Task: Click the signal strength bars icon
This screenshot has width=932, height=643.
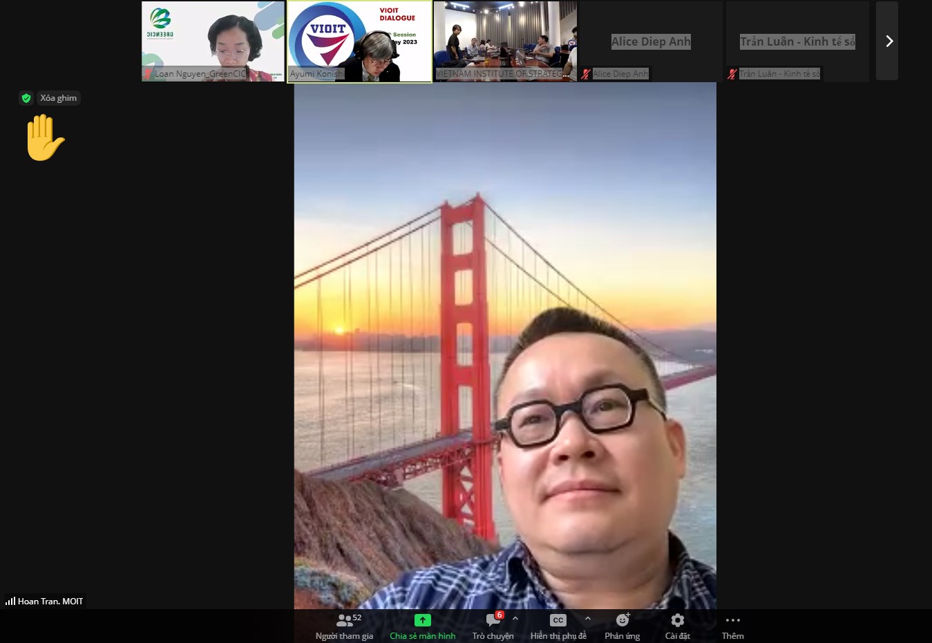Action: point(10,602)
